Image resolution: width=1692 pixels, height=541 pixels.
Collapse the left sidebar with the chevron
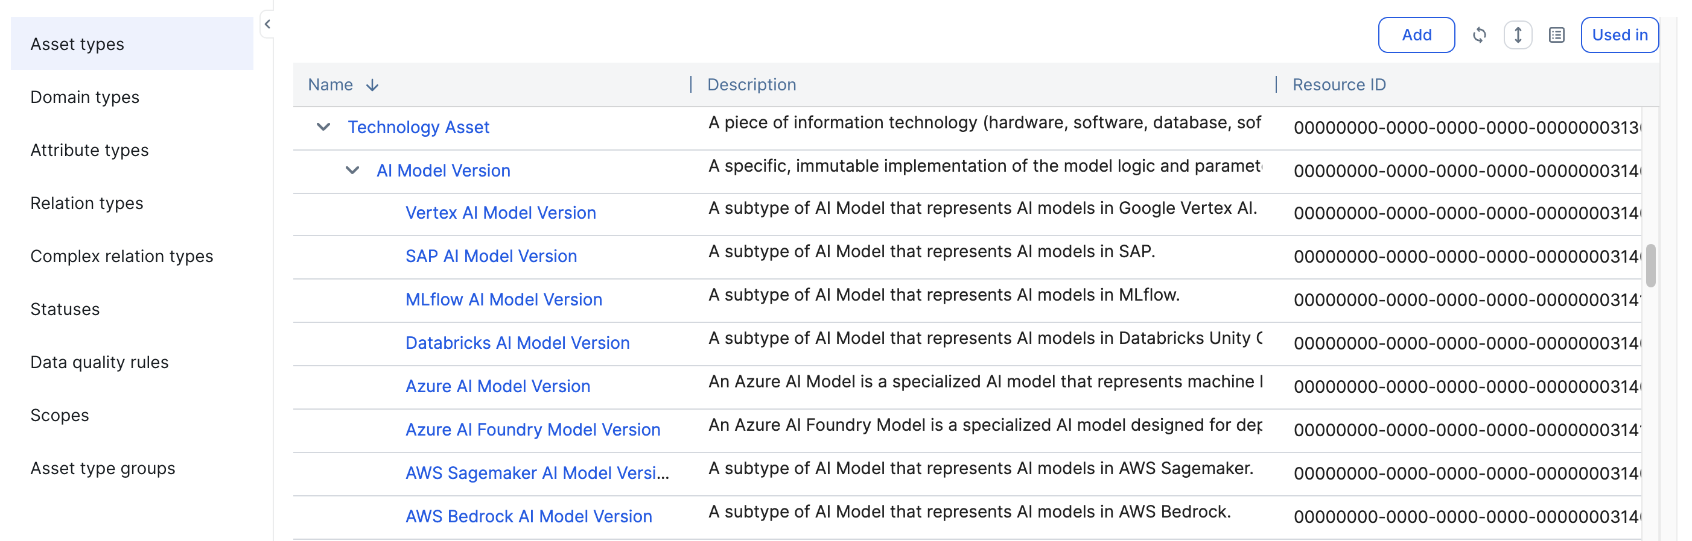(x=267, y=24)
